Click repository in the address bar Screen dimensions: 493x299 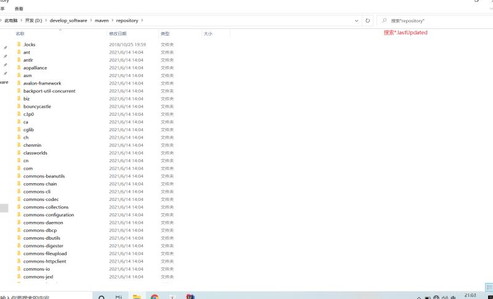(x=127, y=20)
